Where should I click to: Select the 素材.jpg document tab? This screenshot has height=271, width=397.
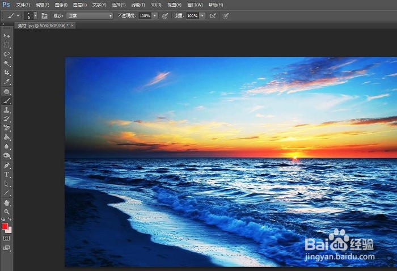point(43,26)
